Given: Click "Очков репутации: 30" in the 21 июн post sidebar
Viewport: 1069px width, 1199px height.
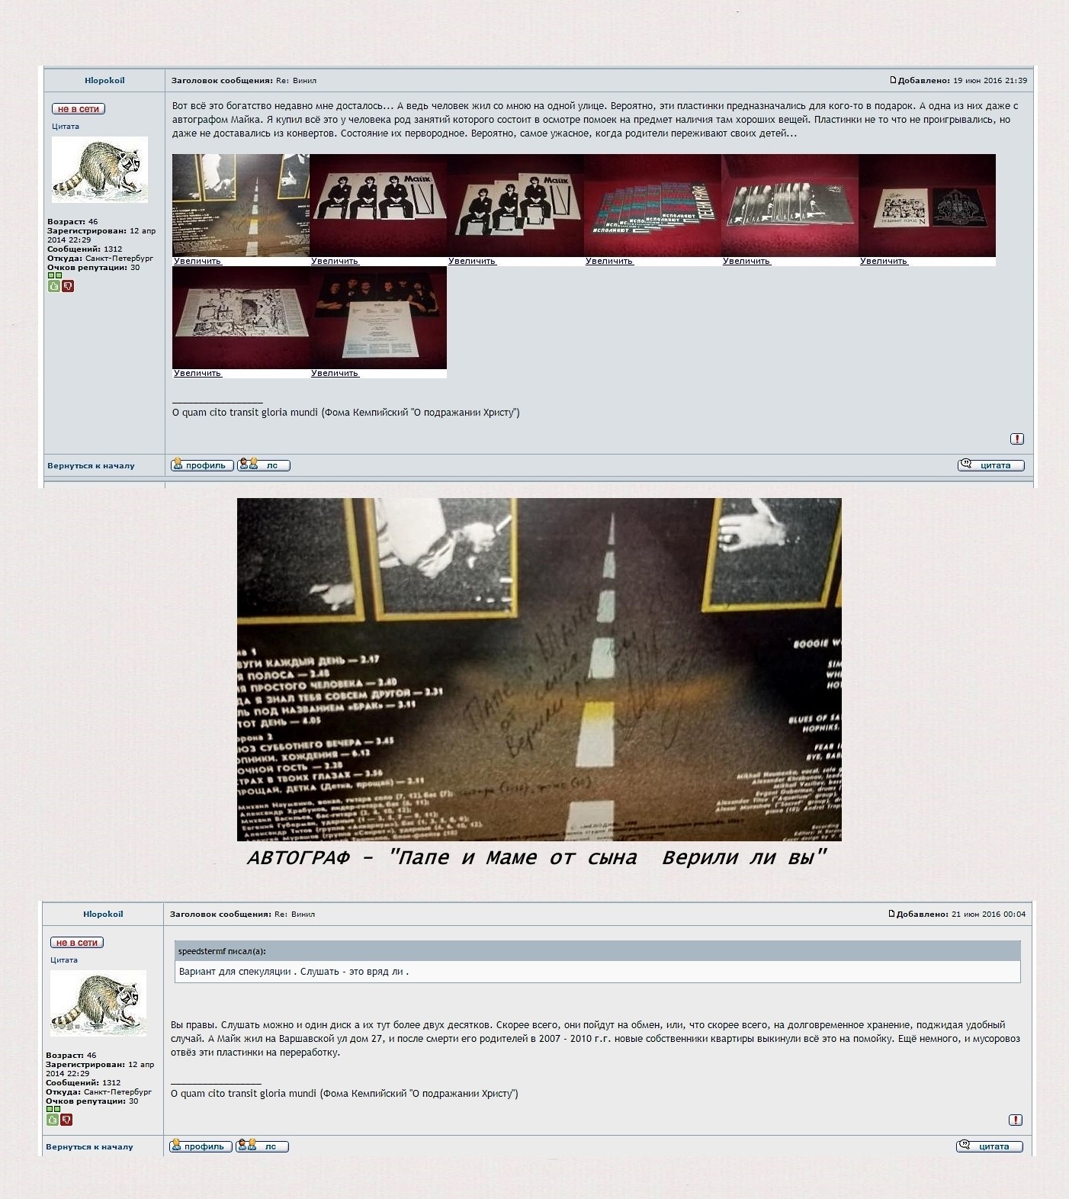Looking at the screenshot, I should pyautogui.click(x=92, y=1101).
